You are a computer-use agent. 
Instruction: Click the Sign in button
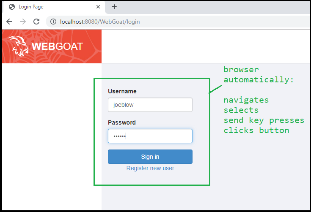[x=150, y=157]
